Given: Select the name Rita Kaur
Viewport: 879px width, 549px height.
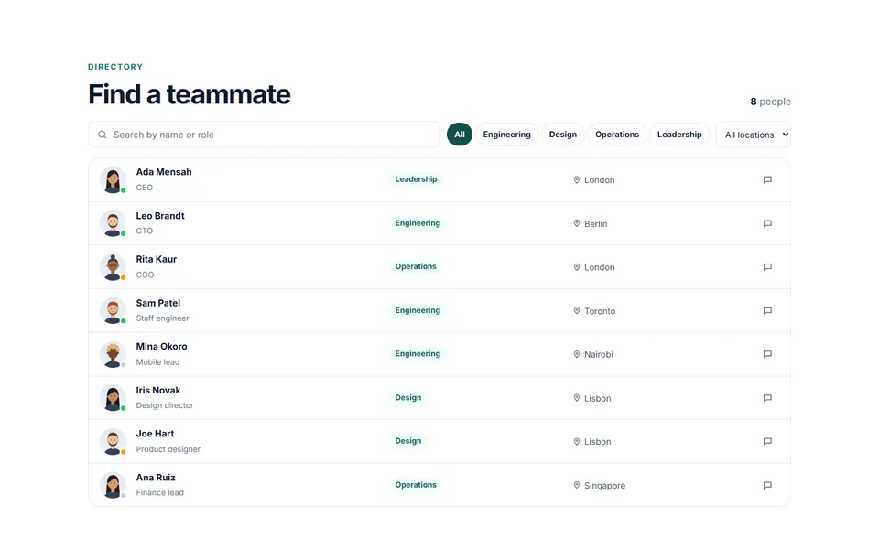Looking at the screenshot, I should click(x=157, y=259).
